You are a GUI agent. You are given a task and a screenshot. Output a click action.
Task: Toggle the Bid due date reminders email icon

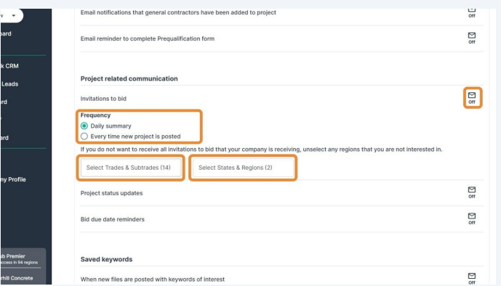472,218
